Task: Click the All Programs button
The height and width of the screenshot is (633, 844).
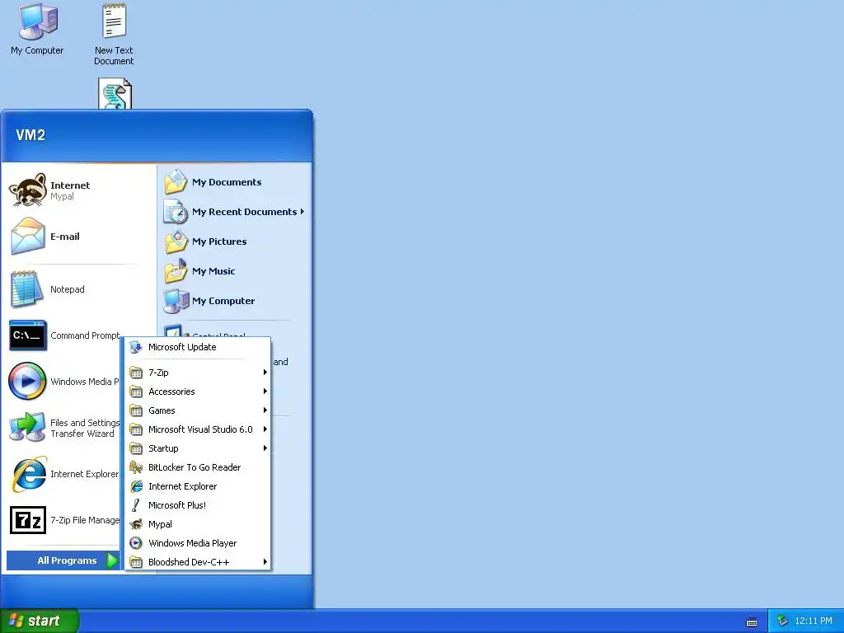Action: (x=63, y=560)
